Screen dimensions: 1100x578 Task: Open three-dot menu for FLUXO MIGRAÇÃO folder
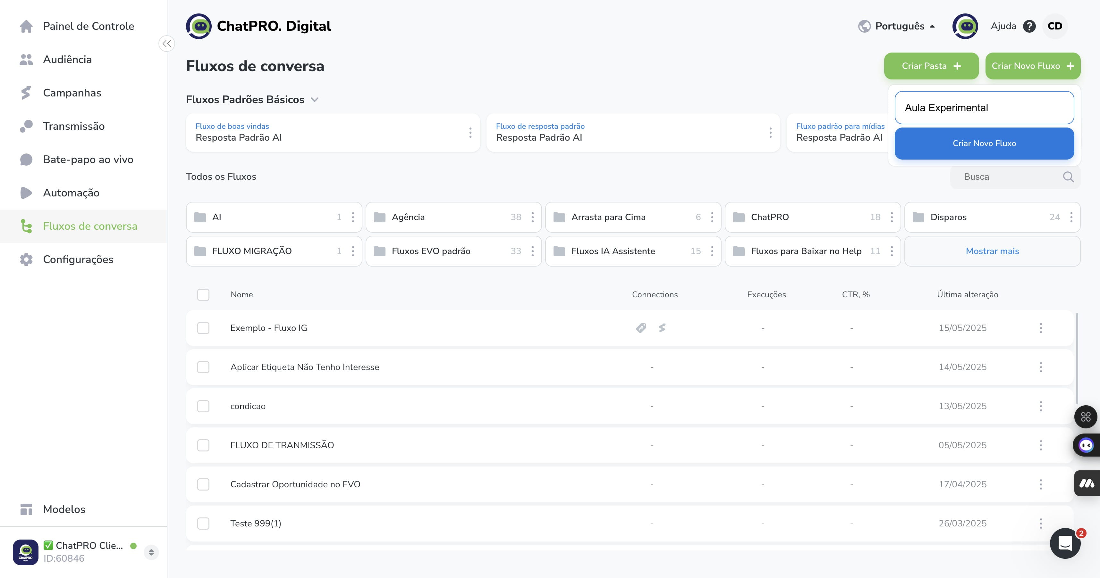pyautogui.click(x=353, y=251)
